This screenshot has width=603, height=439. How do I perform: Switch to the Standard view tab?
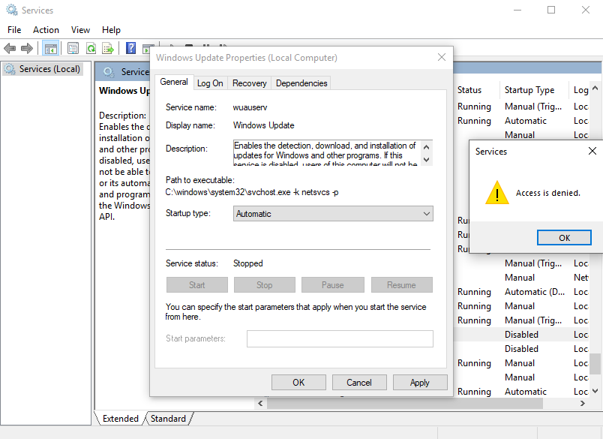pos(168,419)
